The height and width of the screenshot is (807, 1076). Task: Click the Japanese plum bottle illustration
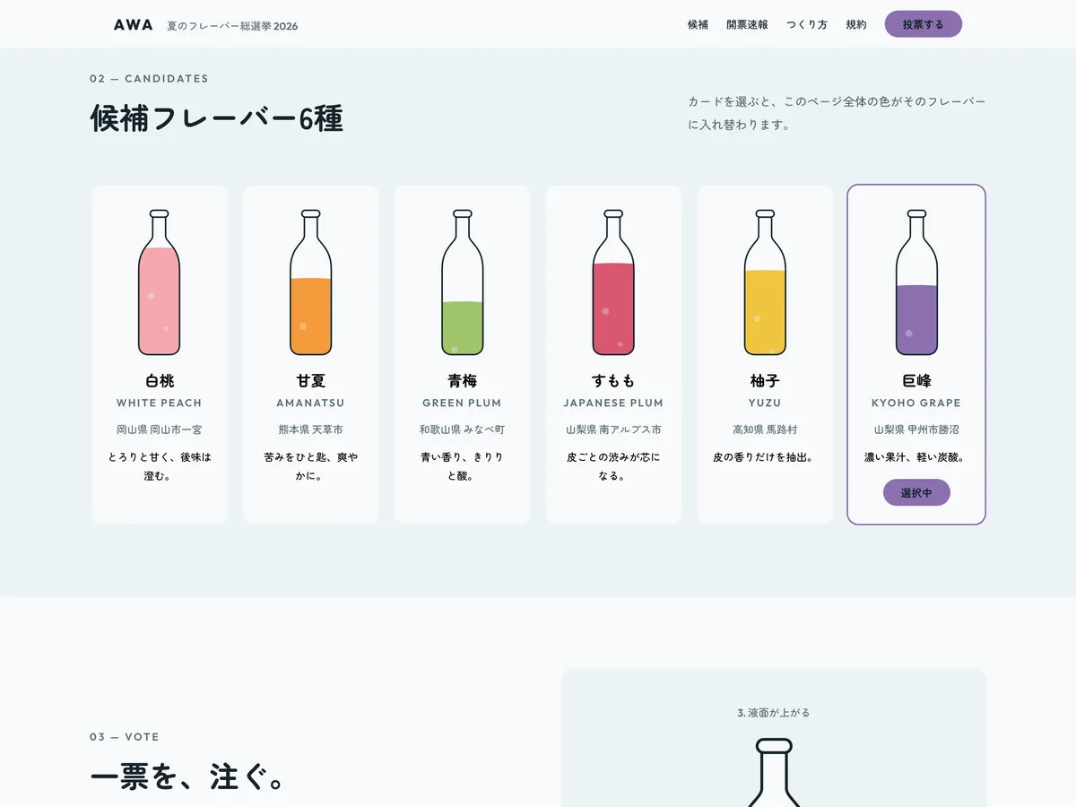tap(613, 282)
